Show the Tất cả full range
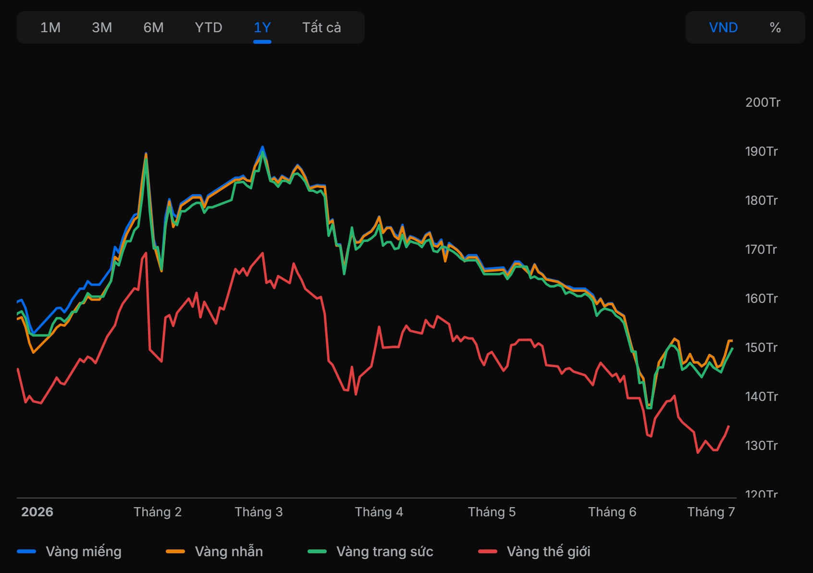Viewport: 813px width, 573px height. tap(321, 27)
